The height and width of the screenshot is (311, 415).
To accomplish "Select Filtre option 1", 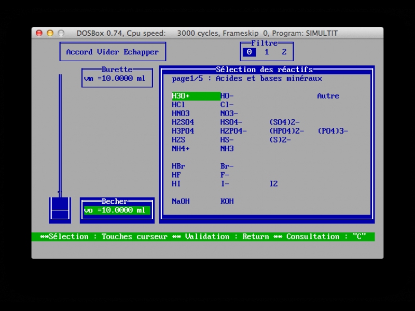I will pyautogui.click(x=267, y=52).
